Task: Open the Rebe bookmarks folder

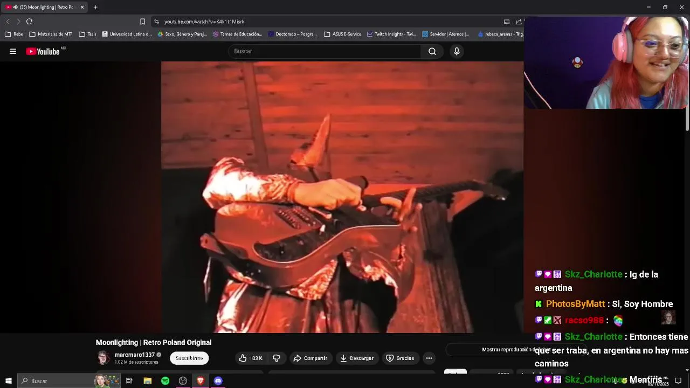Action: point(14,34)
